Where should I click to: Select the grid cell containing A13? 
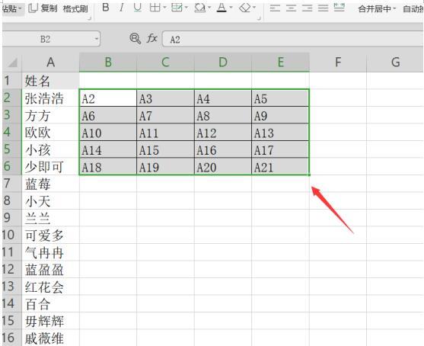(x=280, y=133)
